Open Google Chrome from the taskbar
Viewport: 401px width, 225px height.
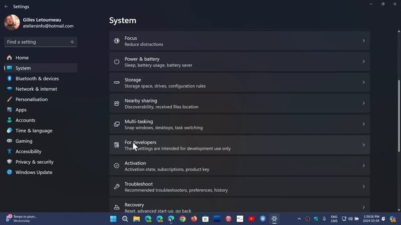[x=182, y=219]
